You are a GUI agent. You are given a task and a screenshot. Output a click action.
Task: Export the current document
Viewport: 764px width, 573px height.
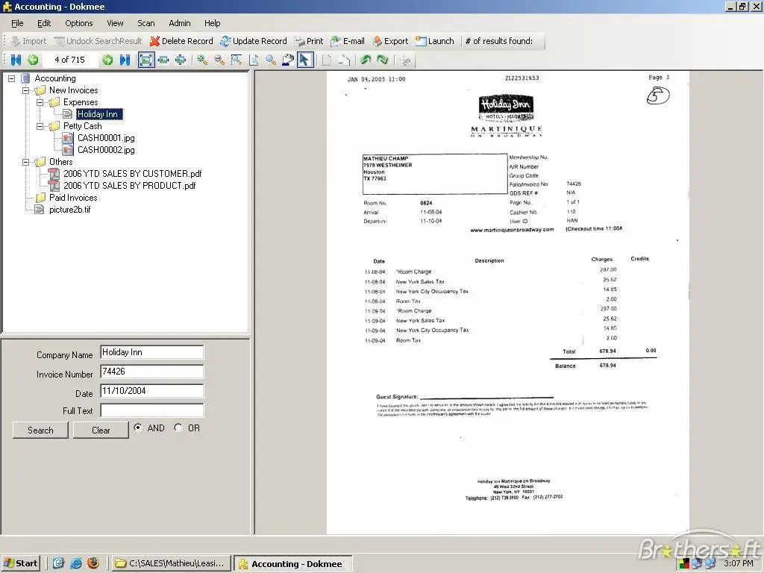pos(389,42)
